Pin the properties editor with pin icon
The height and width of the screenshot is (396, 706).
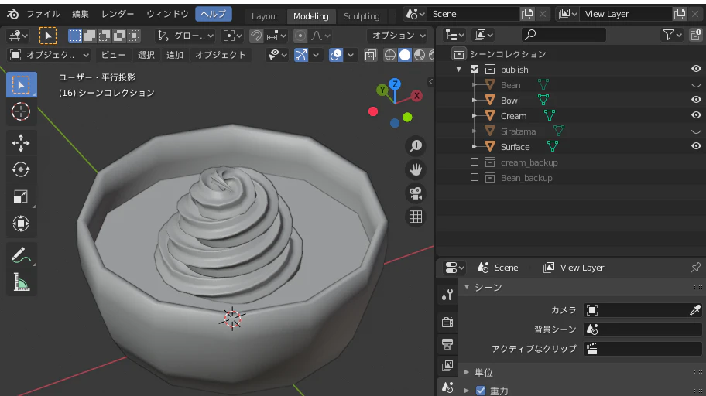[696, 268]
